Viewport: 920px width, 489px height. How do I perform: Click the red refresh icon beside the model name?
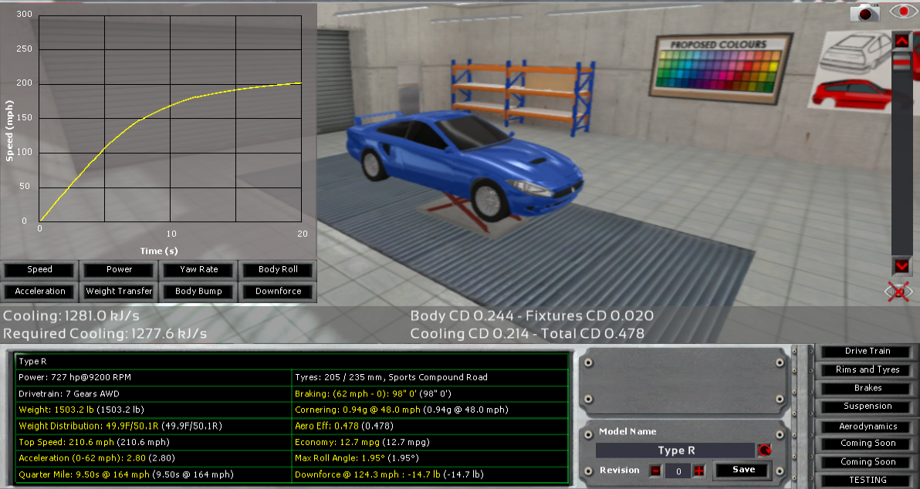pyautogui.click(x=764, y=450)
